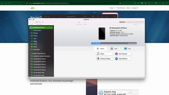Click the Media icon in the sidebar

(x=32, y=41)
